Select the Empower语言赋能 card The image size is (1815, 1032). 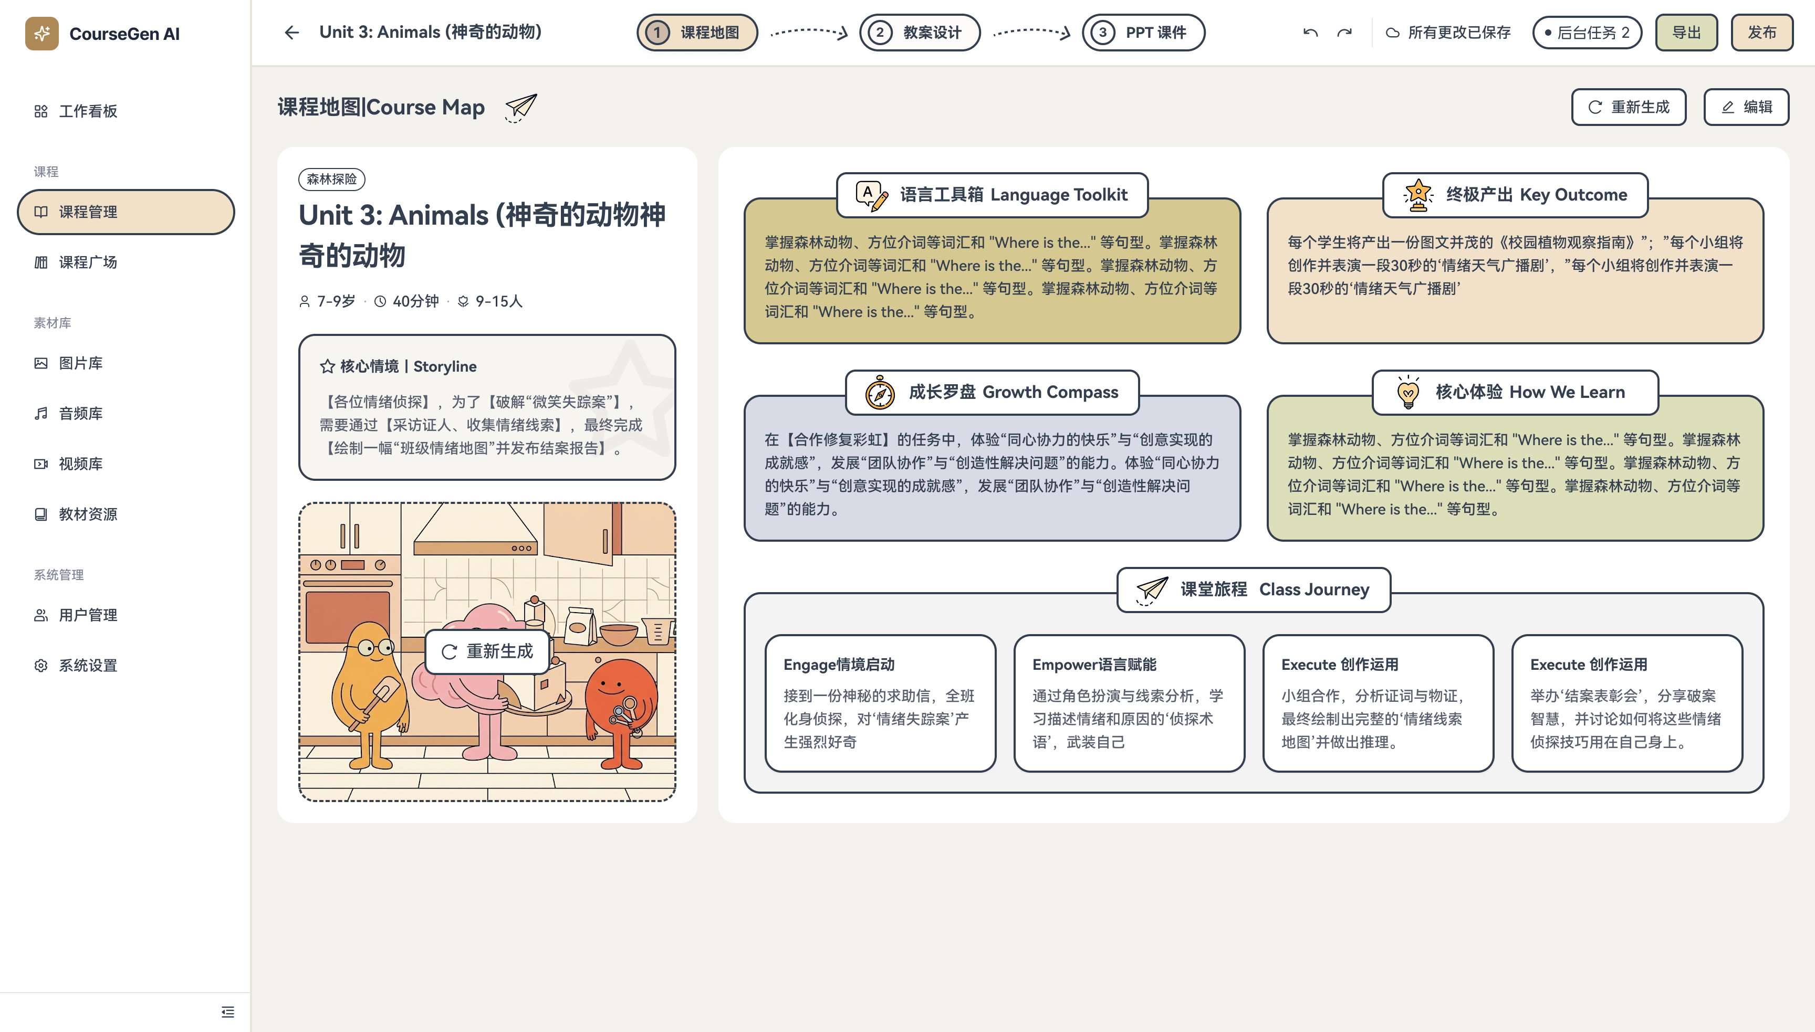coord(1130,703)
